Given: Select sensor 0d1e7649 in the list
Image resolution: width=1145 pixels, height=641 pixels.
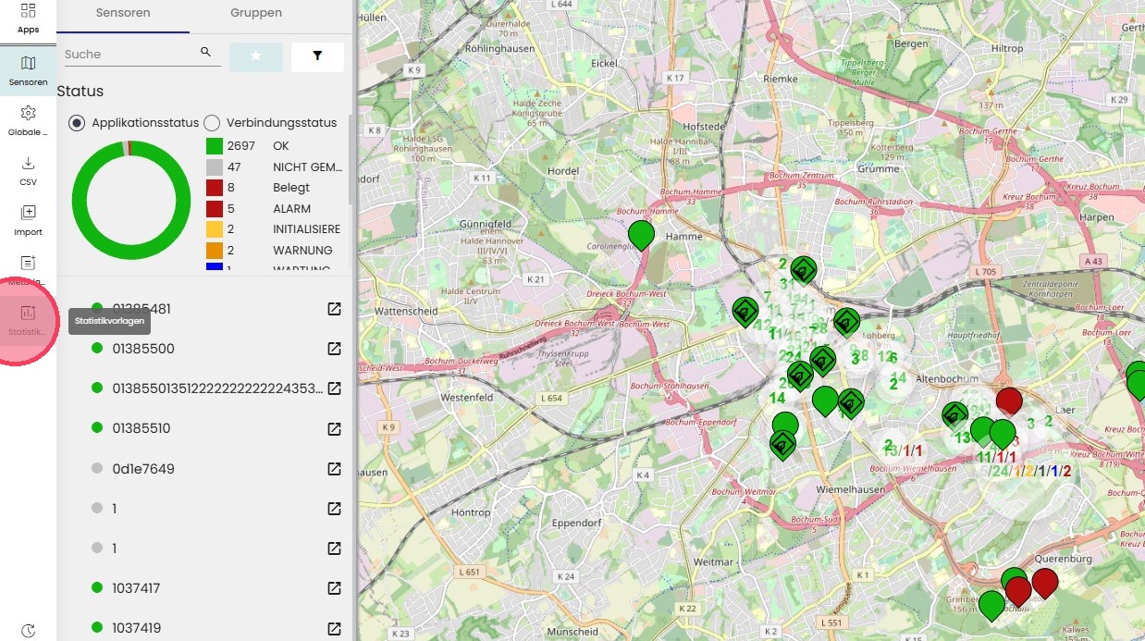Looking at the screenshot, I should coord(143,469).
